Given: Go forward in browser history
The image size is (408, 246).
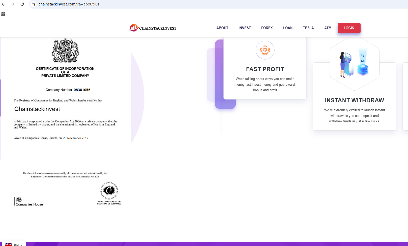Looking at the screenshot, I should (13, 4).
